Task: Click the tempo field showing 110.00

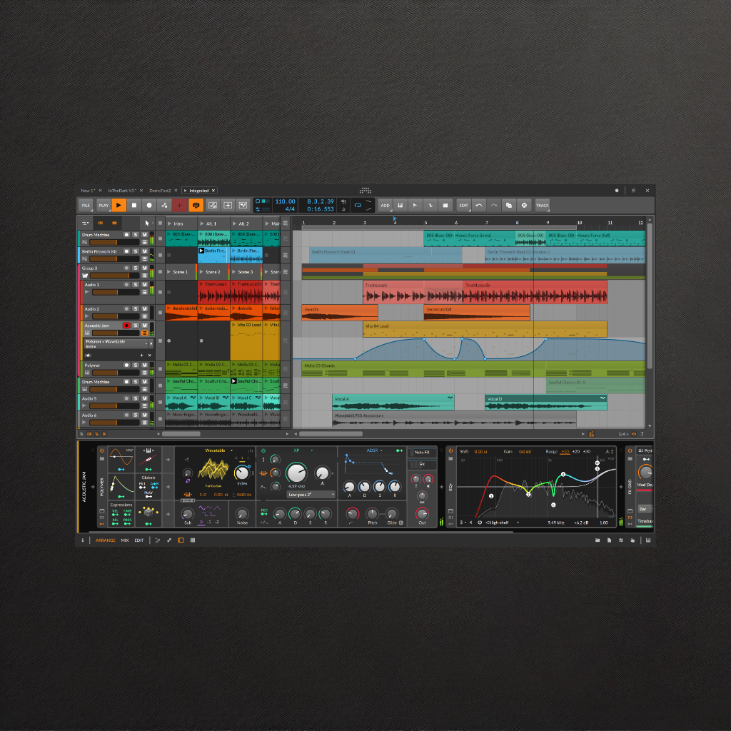Action: tap(285, 202)
